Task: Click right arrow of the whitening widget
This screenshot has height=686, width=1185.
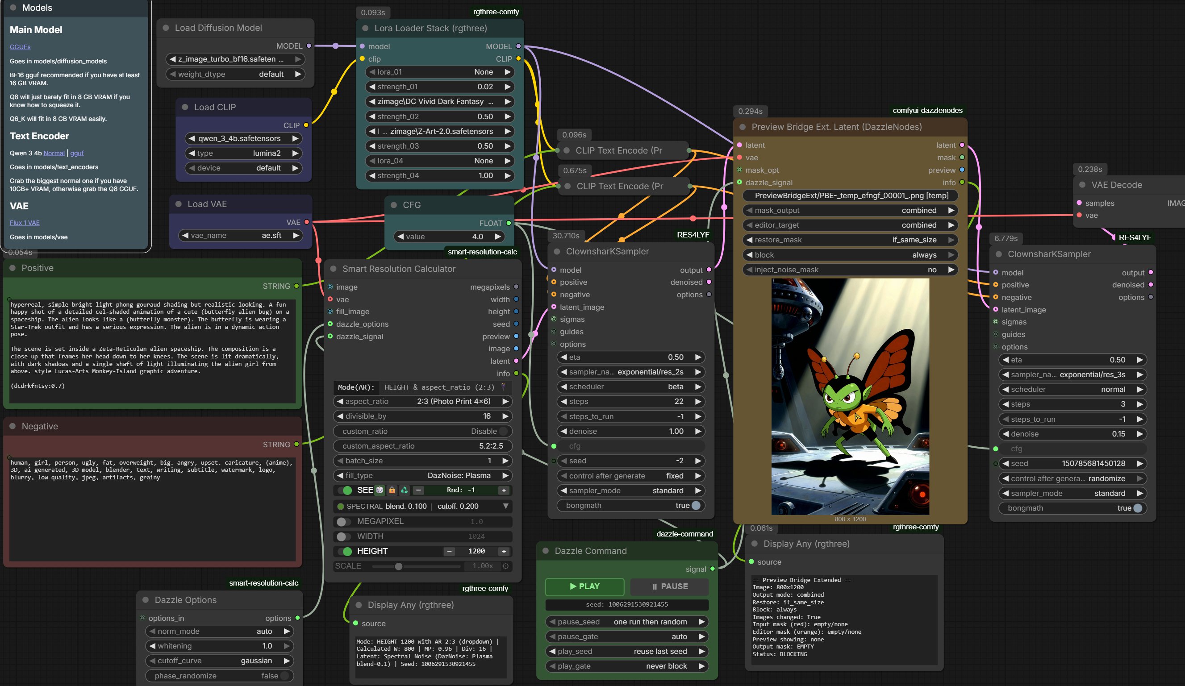Action: click(x=286, y=646)
